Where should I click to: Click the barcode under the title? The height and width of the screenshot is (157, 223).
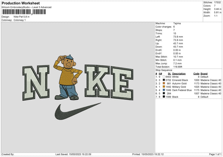click(x=24, y=12)
